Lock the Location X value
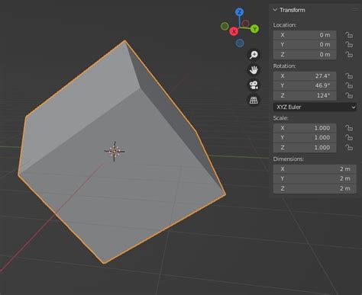 coord(349,35)
